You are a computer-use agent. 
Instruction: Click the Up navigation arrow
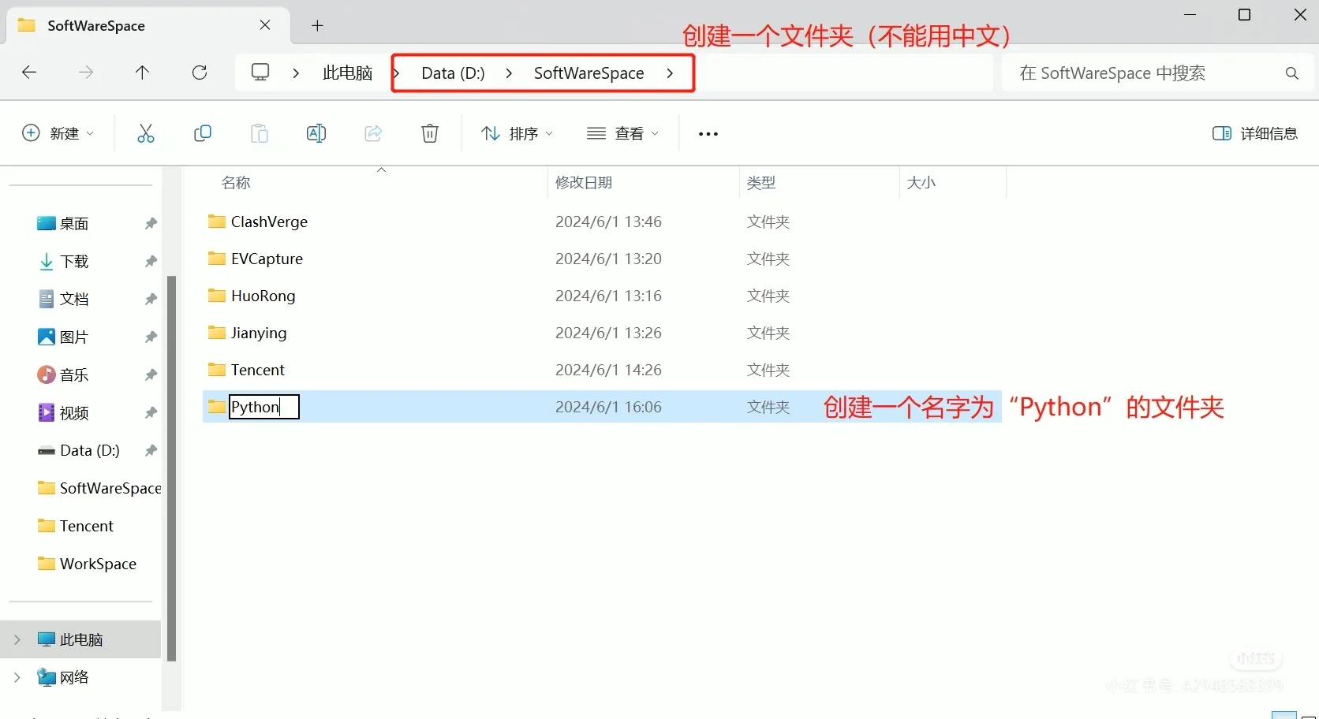(142, 73)
